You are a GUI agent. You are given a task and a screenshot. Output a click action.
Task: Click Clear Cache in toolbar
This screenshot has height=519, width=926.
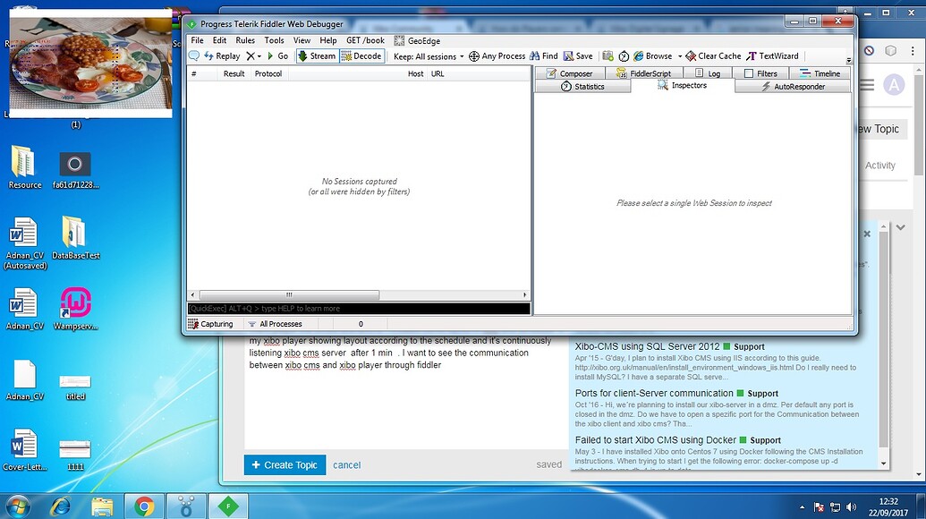[713, 56]
